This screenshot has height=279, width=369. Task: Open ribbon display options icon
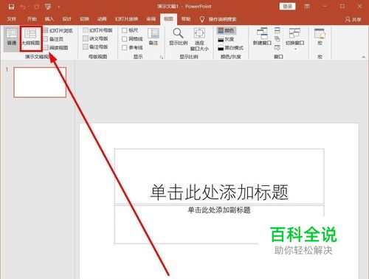click(307, 7)
